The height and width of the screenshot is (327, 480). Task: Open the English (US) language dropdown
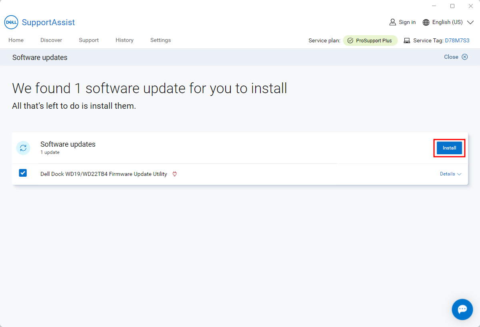point(448,22)
